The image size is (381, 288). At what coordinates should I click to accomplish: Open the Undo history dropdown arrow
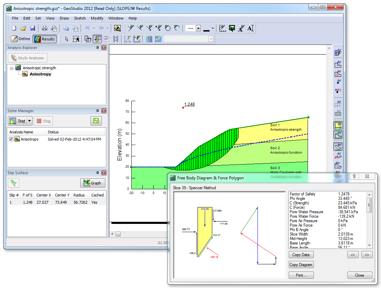[94, 28]
